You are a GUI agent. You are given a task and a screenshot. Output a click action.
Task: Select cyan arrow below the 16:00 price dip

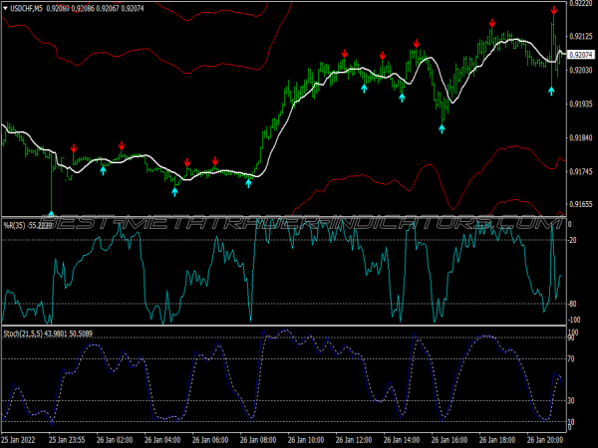tap(443, 126)
